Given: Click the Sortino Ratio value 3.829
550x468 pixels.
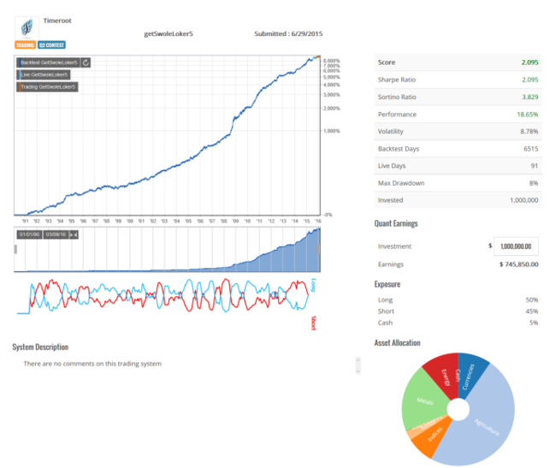Looking at the screenshot, I should pyautogui.click(x=529, y=97).
